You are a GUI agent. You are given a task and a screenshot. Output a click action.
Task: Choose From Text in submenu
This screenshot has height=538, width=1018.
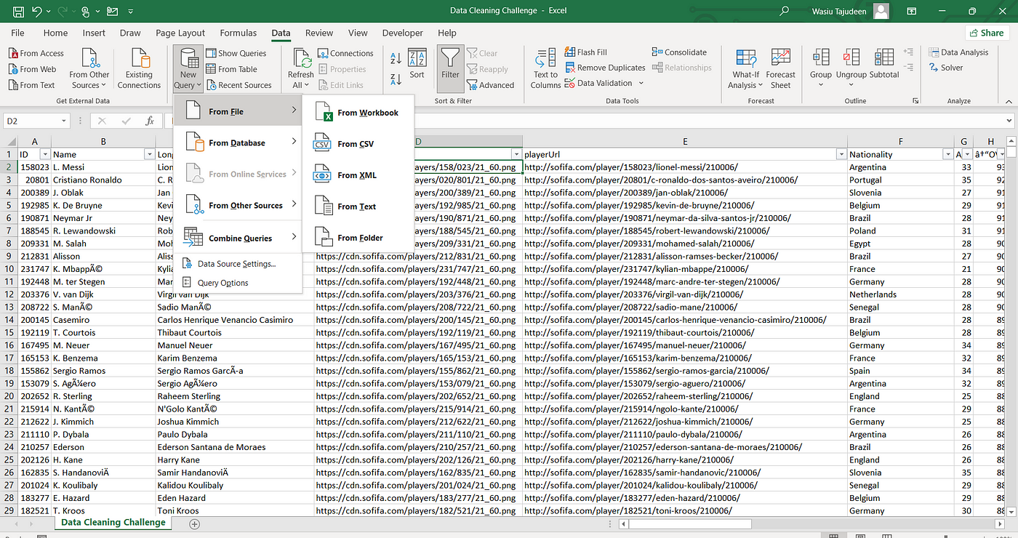tap(358, 206)
